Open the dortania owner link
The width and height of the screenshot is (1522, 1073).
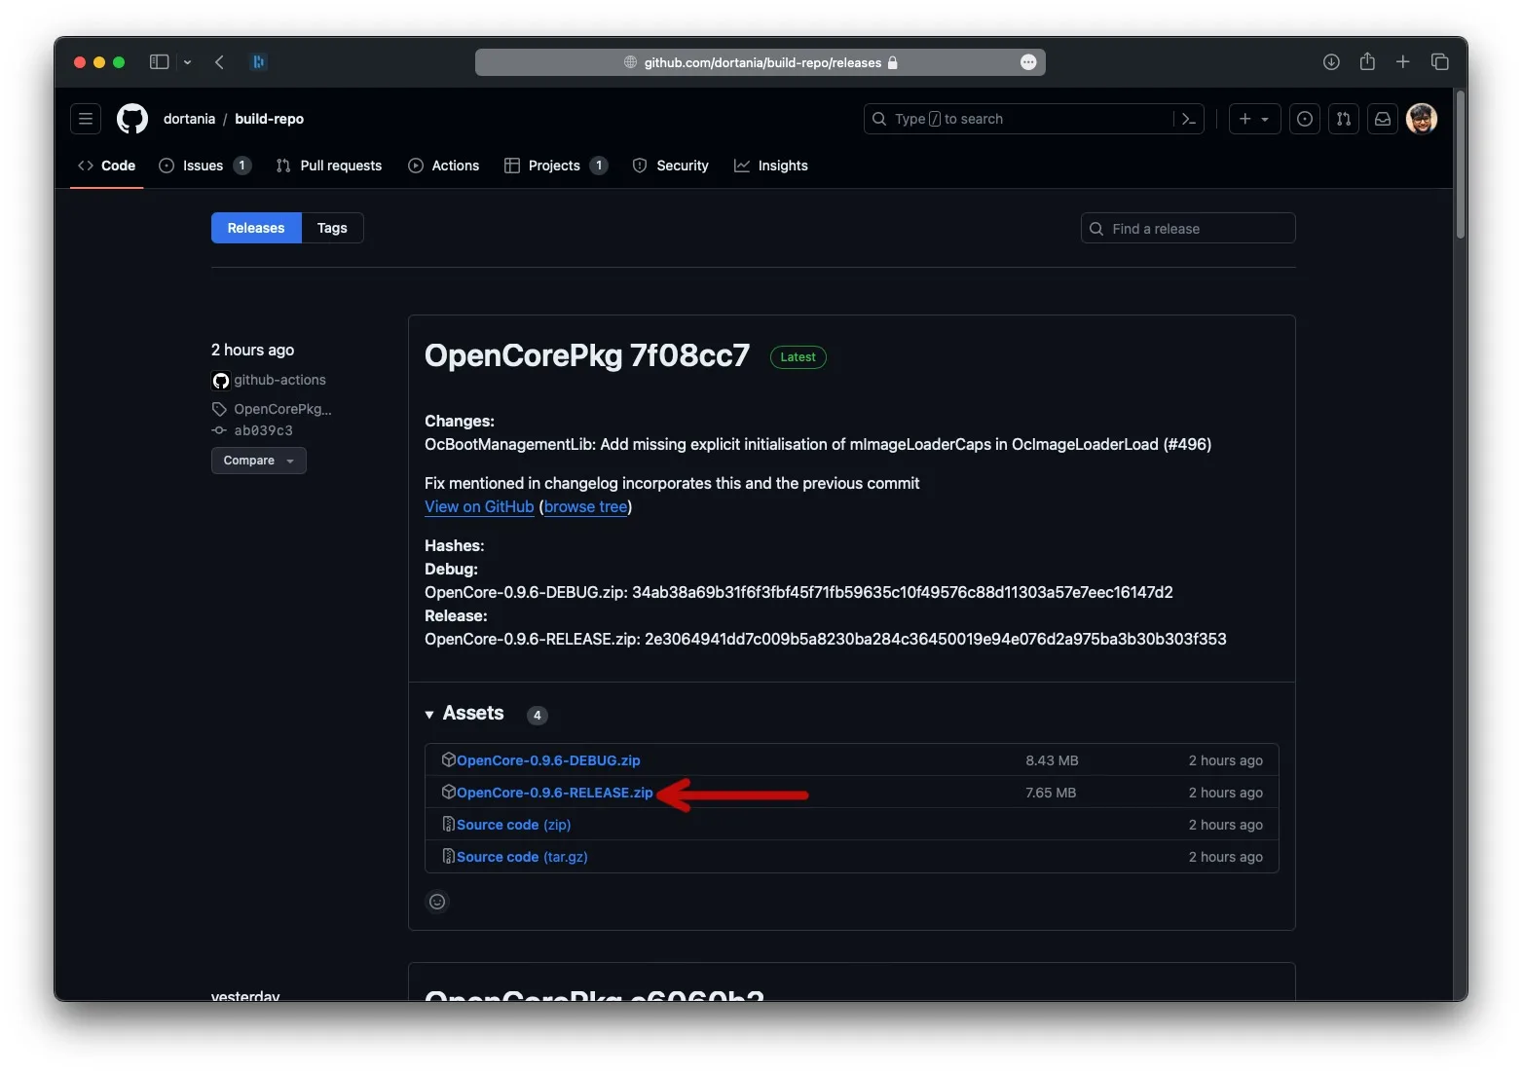189,119
